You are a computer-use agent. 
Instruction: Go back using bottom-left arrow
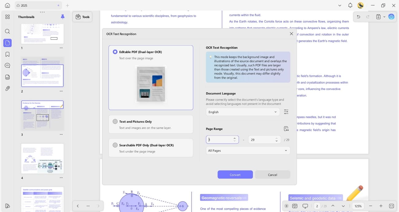click(78, 206)
